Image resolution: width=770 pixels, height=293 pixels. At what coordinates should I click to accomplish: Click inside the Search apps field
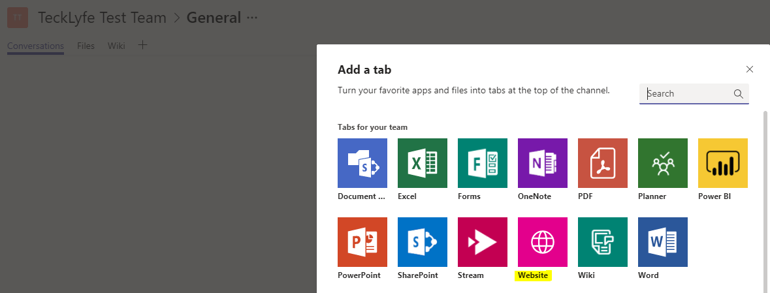689,93
